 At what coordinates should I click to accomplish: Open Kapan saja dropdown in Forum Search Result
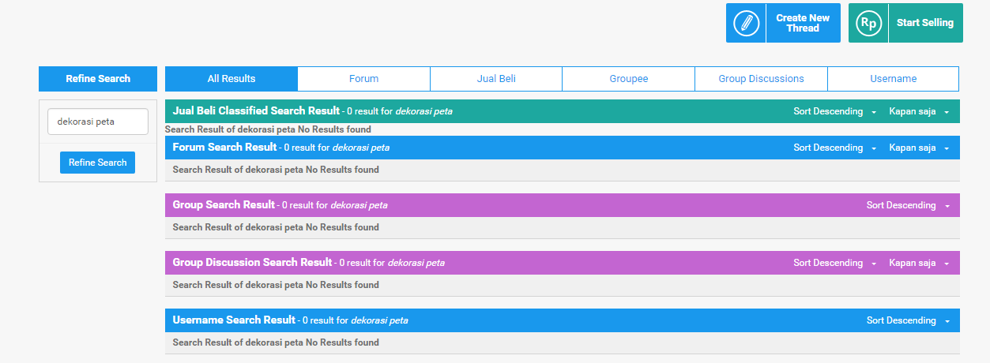point(919,148)
